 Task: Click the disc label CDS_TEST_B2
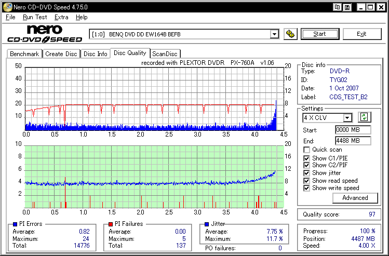tap(348, 97)
